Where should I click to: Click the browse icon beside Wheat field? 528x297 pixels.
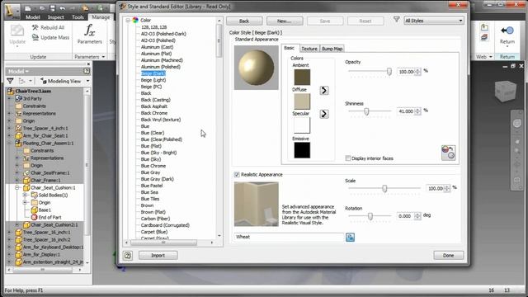pos(350,237)
